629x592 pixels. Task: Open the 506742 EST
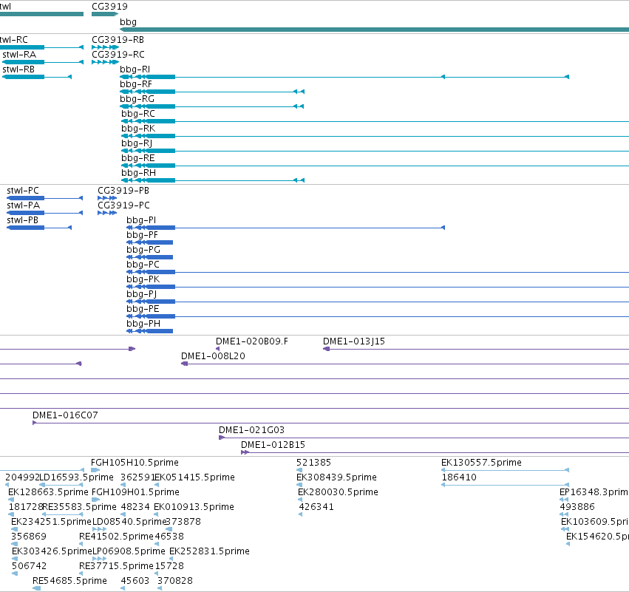point(15,574)
